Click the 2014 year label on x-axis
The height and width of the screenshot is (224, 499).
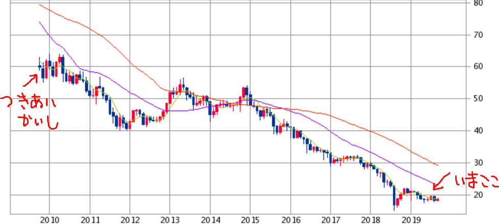(210, 220)
